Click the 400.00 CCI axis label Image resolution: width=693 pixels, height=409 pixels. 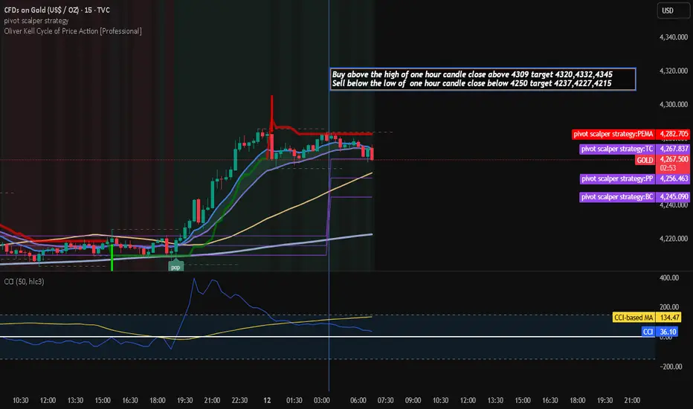(x=669, y=277)
